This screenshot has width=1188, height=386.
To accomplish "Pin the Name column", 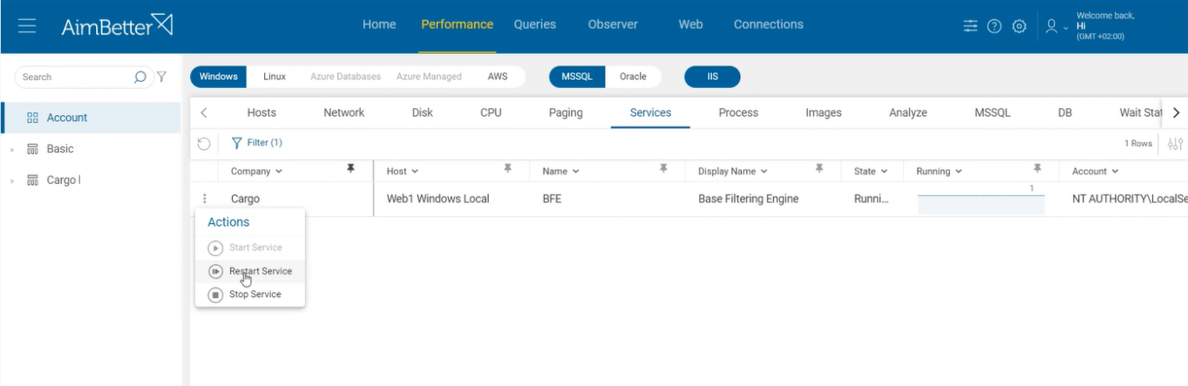I will [x=663, y=168].
